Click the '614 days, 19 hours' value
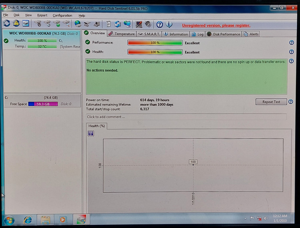The height and width of the screenshot is (228, 300). tap(154, 100)
